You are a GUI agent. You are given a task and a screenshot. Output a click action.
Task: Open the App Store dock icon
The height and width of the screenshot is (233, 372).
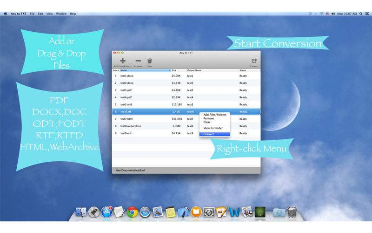point(106,212)
